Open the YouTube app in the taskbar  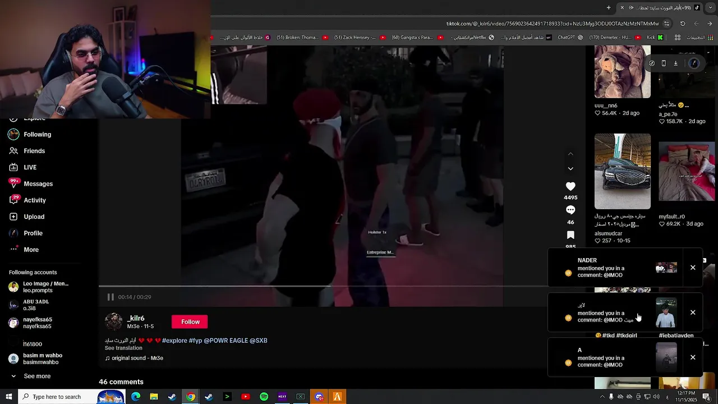245,397
